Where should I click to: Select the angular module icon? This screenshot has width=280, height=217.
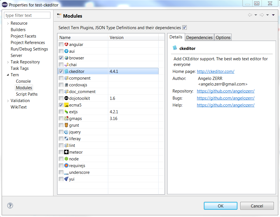[66, 44]
